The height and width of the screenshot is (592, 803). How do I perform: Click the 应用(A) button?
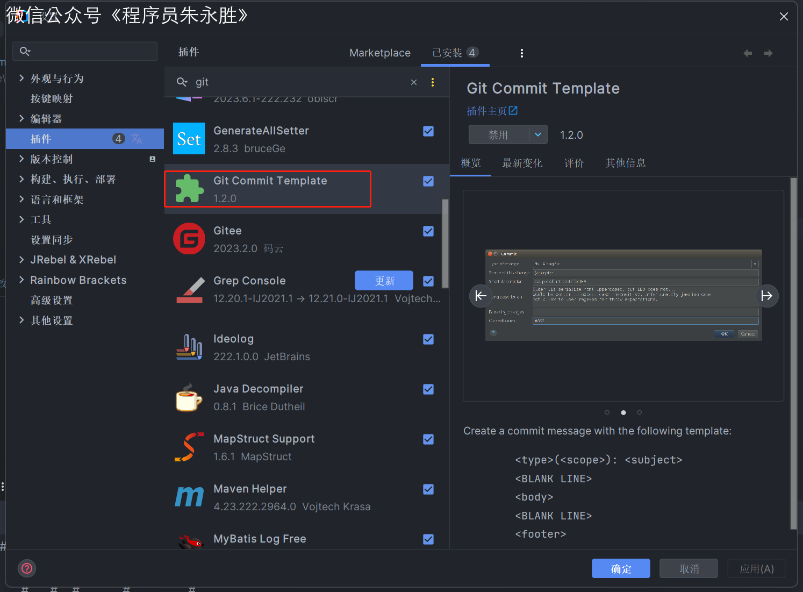[x=756, y=568]
